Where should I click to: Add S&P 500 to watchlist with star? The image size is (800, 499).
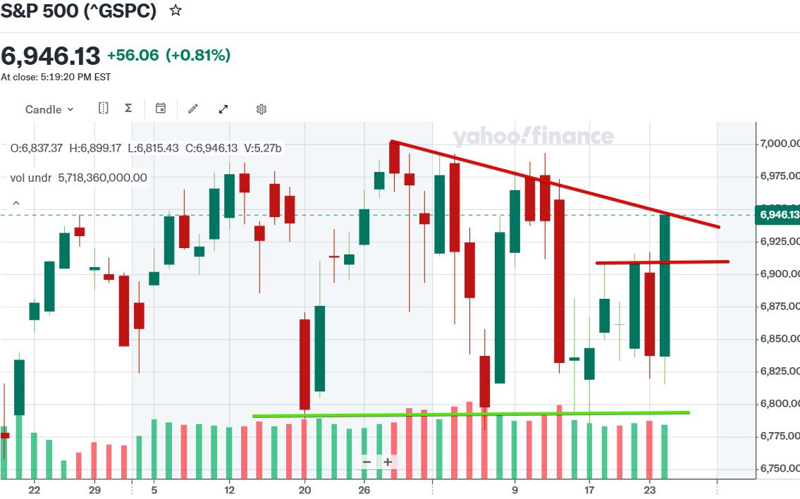tap(176, 11)
